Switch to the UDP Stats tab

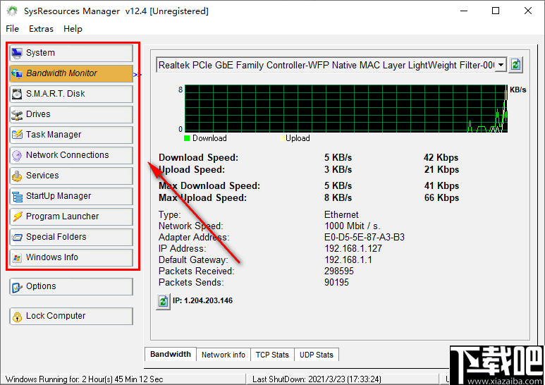(x=317, y=355)
